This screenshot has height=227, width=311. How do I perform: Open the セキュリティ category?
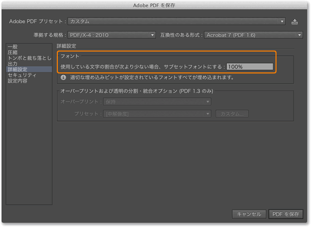21,75
